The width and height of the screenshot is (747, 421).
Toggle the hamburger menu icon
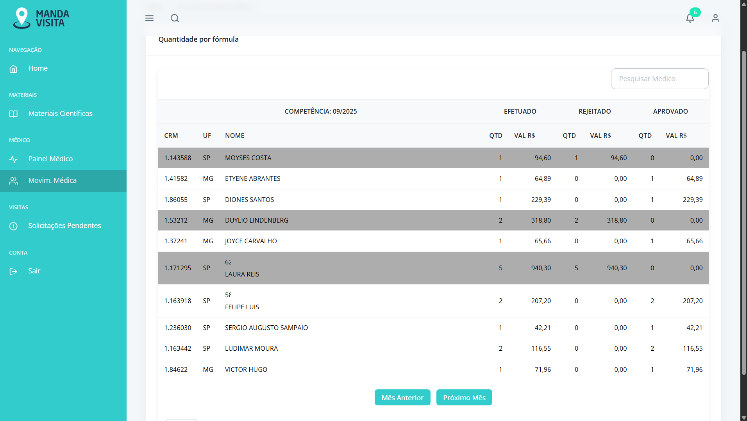click(x=149, y=18)
